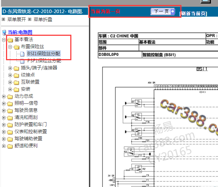Open the 互联装置 folder label
Image resolution: width=218 pixels, height=187 pixels.
click(x=30, y=82)
